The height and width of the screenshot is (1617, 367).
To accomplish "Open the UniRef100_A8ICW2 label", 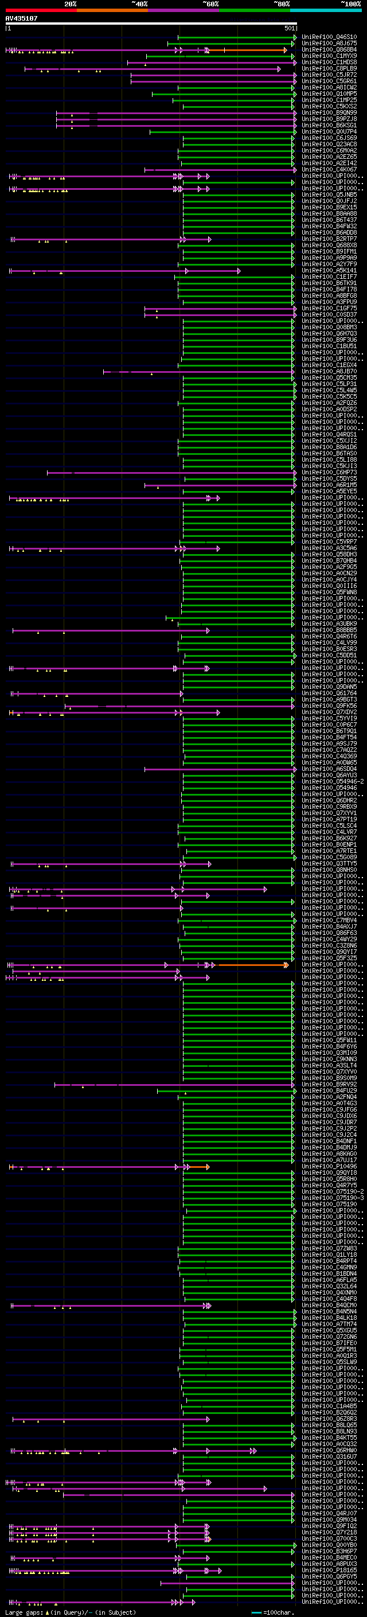I will click(x=329, y=87).
